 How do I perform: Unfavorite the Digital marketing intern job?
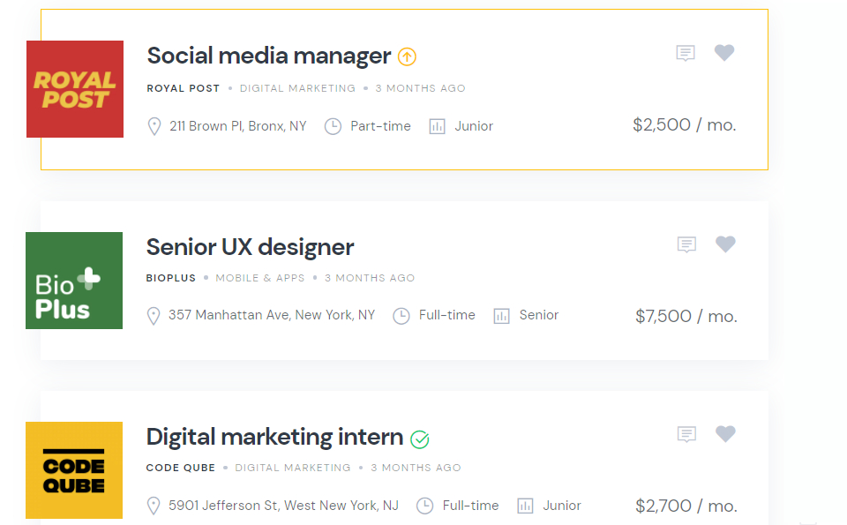725,434
